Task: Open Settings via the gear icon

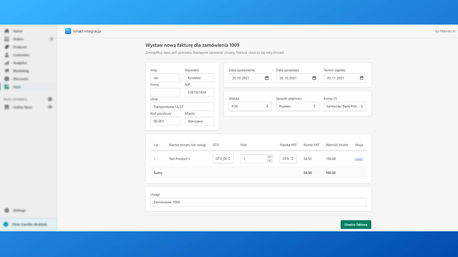Action: [x=7, y=210]
